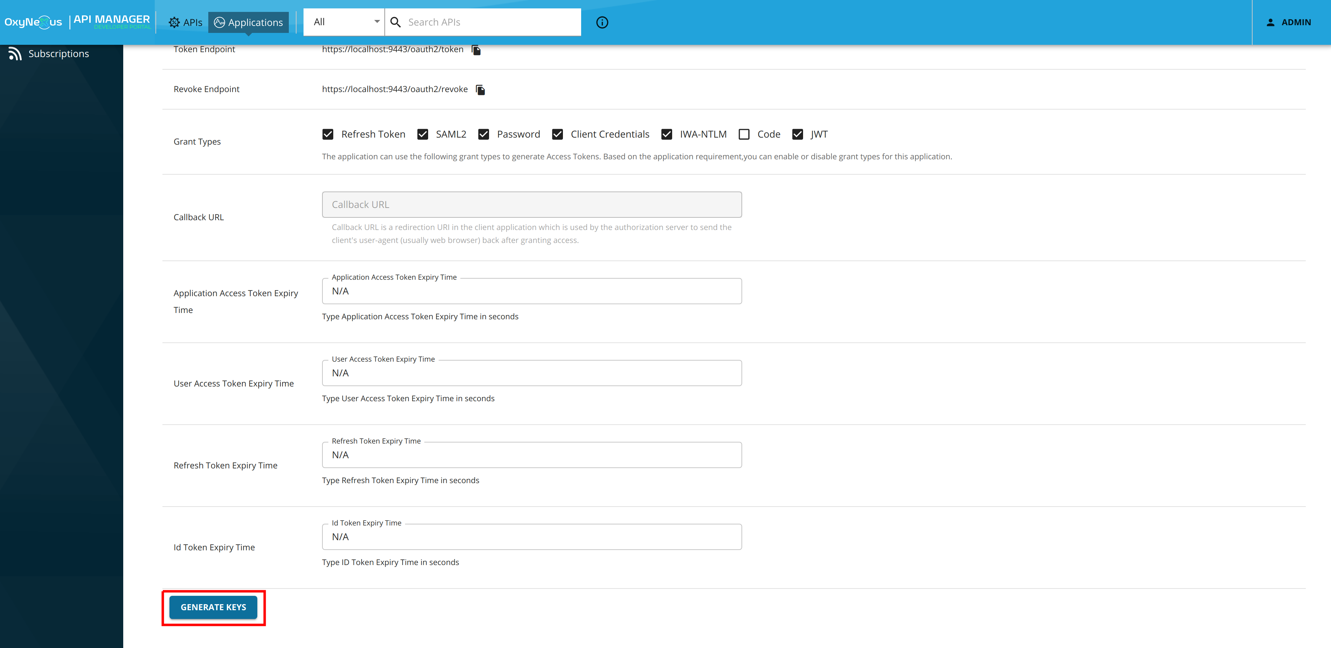Screen dimensions: 1331x648
Task: Uncheck the JWT grant type
Action: [798, 134]
